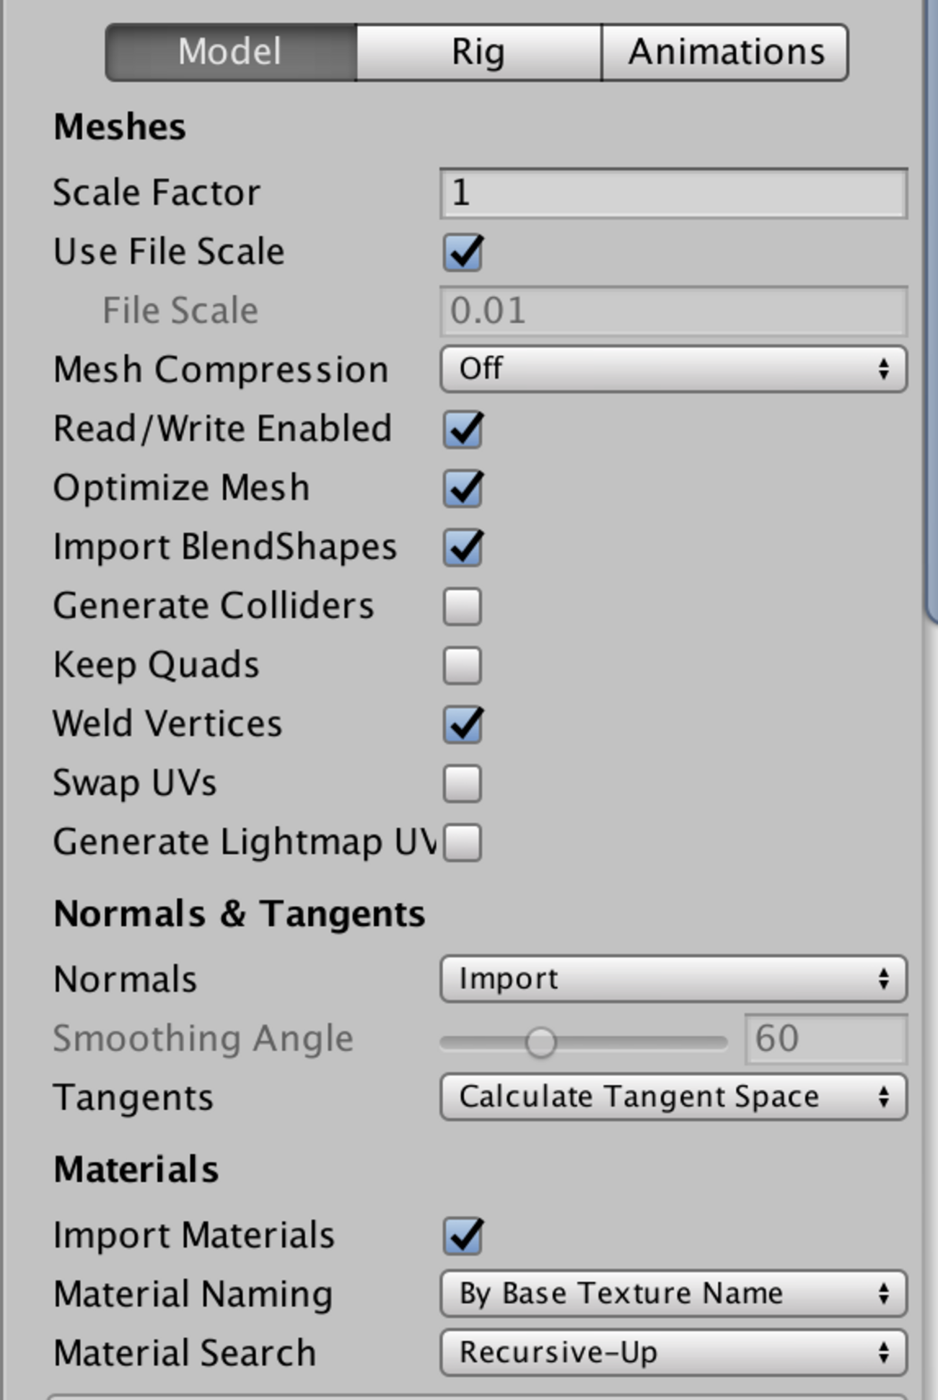The image size is (938, 1400).
Task: Open the Normals dropdown
Action: [x=671, y=979]
